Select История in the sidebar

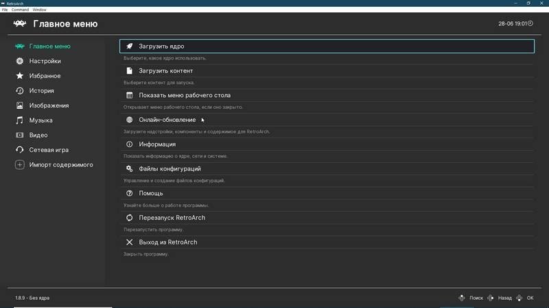point(41,90)
